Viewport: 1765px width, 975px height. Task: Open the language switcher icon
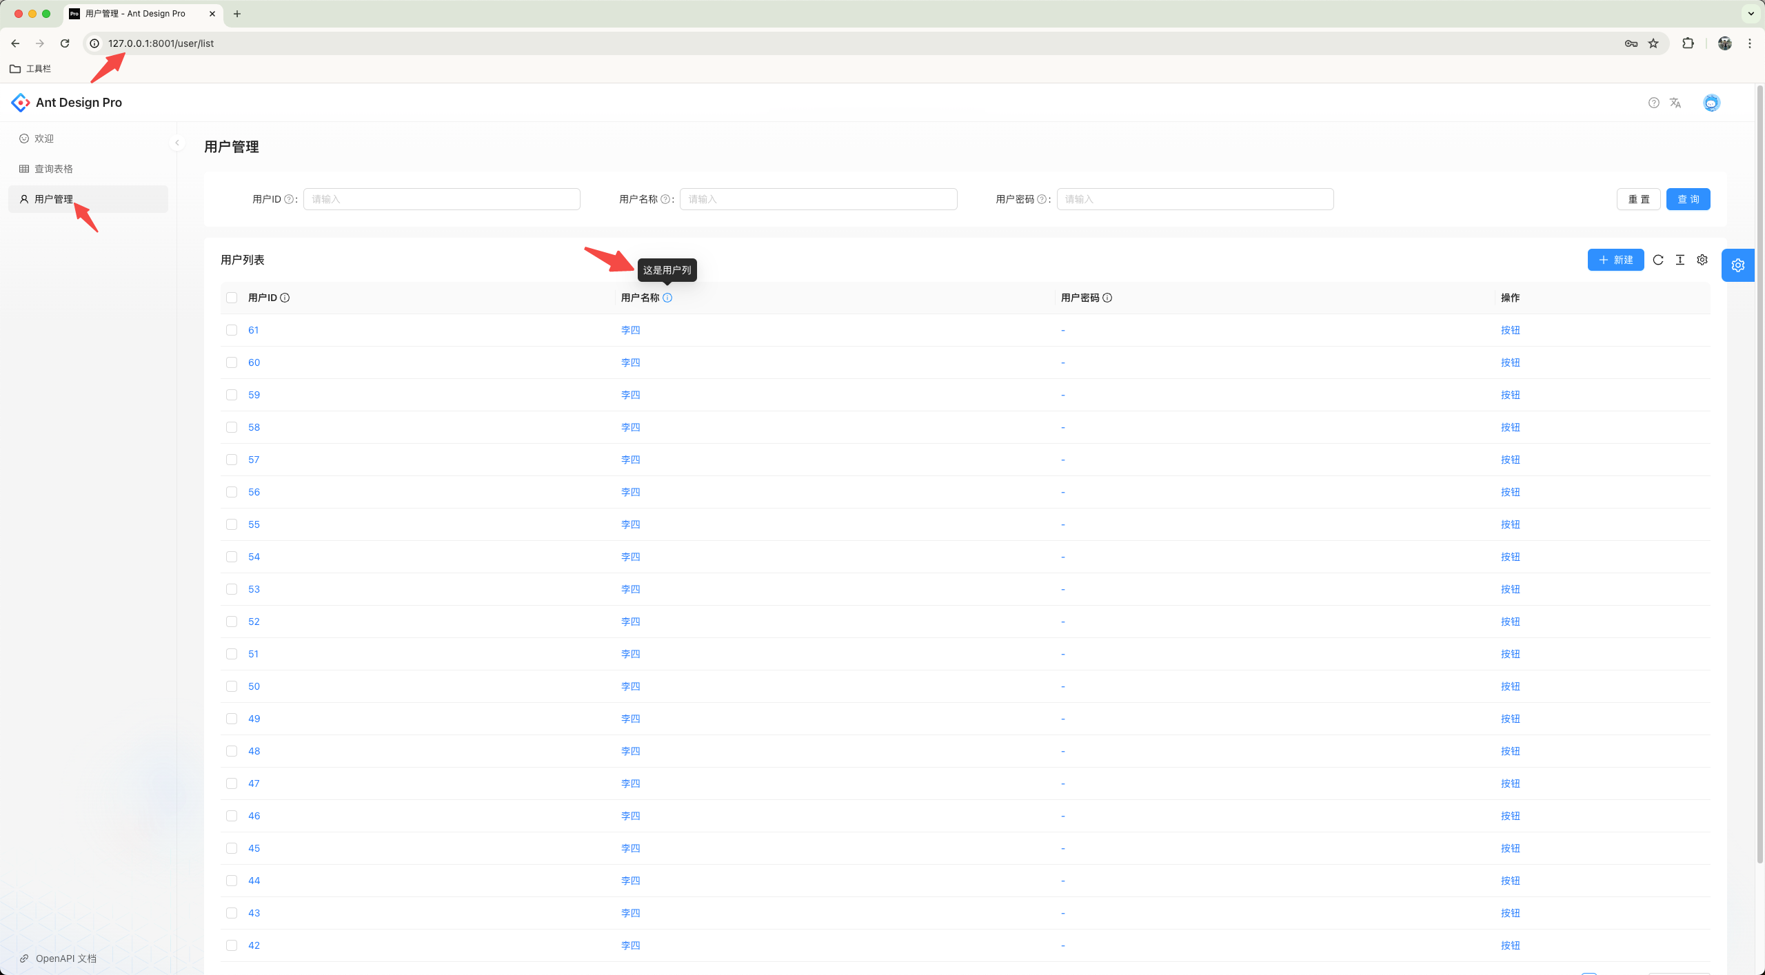click(x=1675, y=103)
